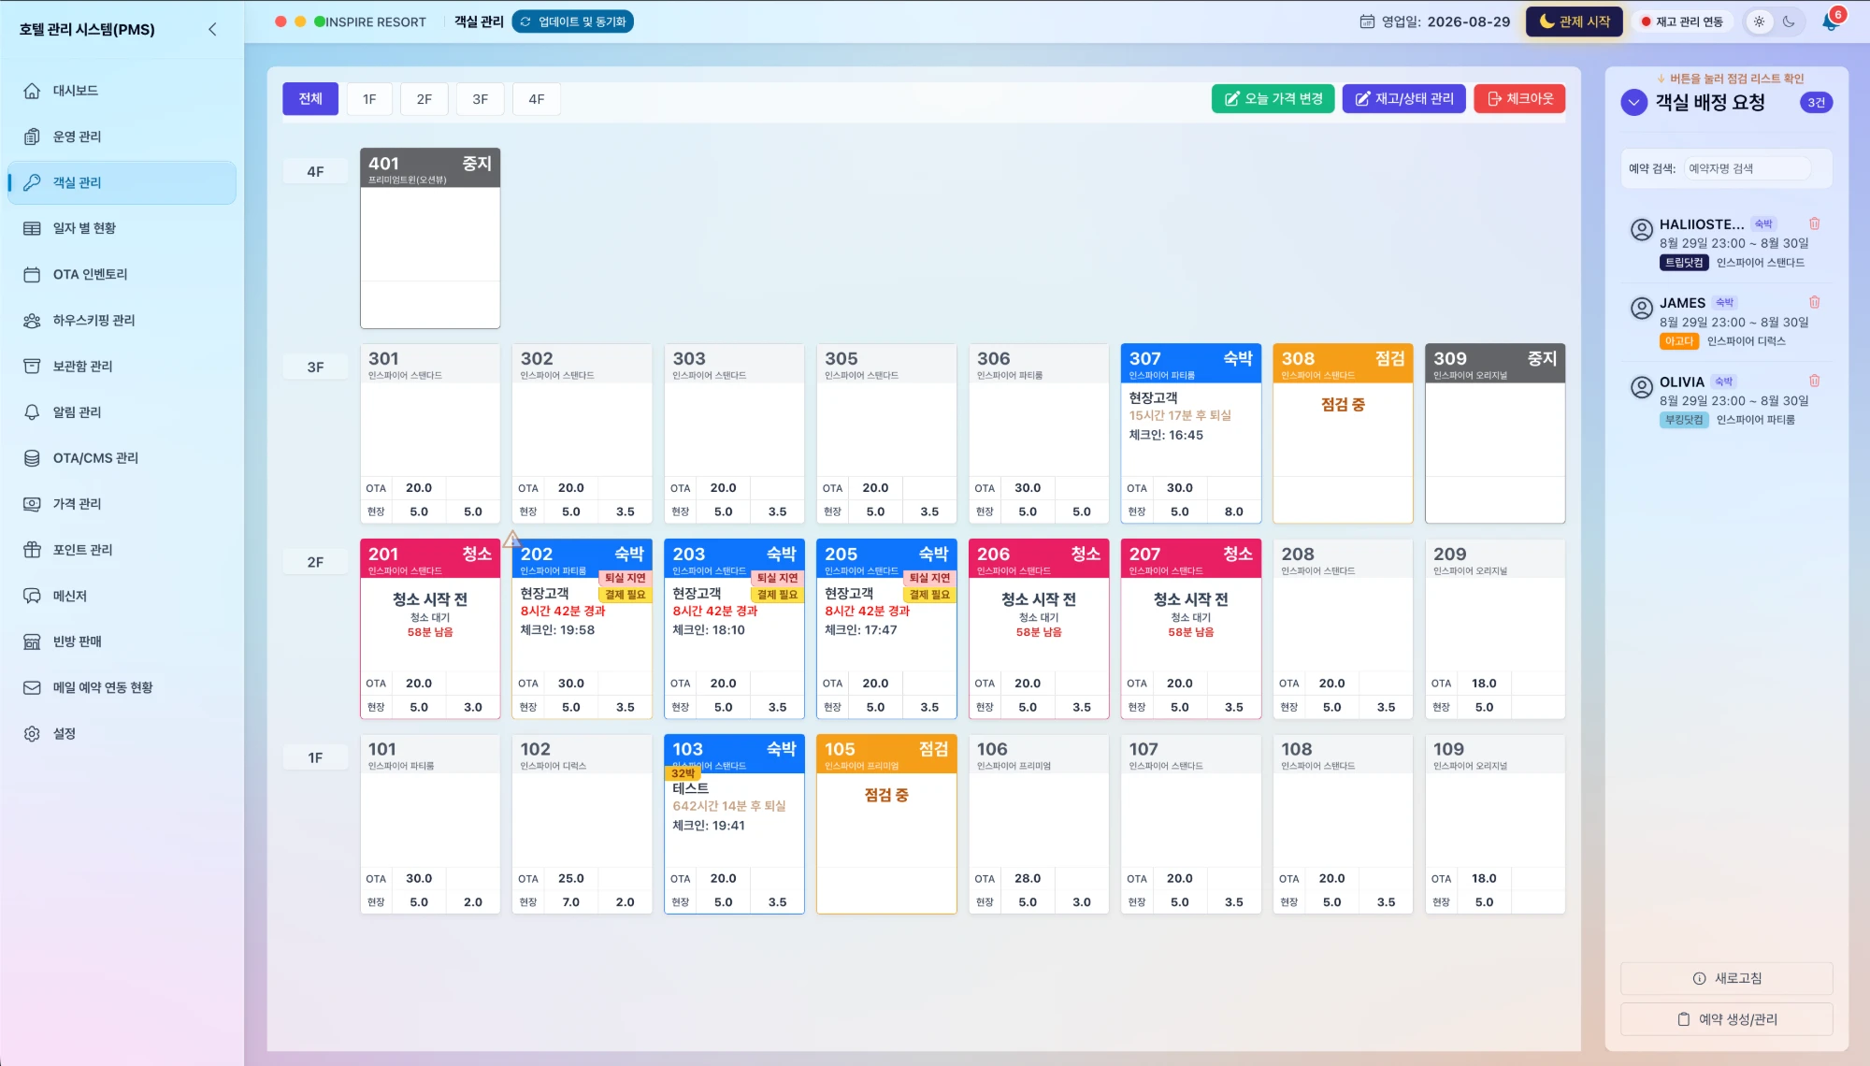Viewport: 1870px width, 1066px height.
Task: Click the 가격 관리 money icon
Action: (32, 503)
